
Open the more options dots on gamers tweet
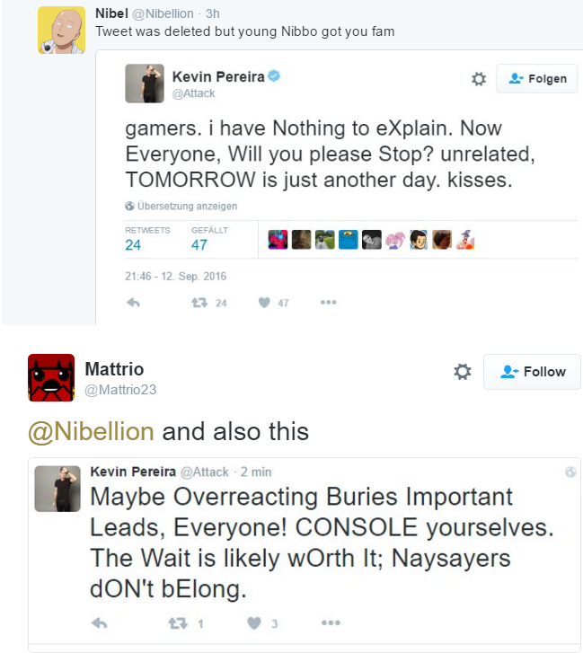328,303
